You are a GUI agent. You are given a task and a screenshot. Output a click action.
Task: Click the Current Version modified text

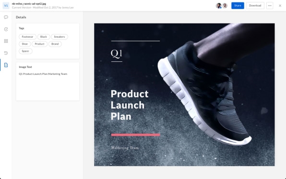tap(43, 8)
